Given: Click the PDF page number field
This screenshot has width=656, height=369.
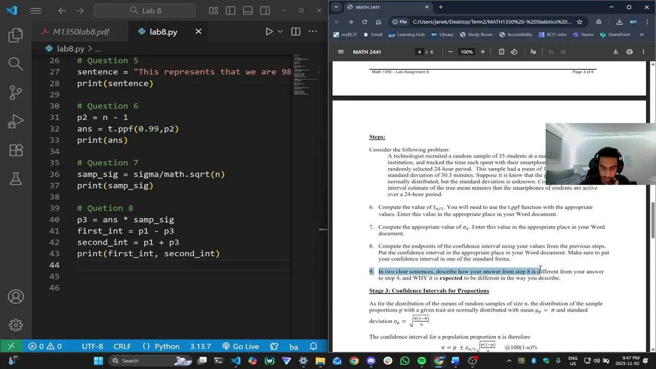Looking at the screenshot, I should 419,52.
